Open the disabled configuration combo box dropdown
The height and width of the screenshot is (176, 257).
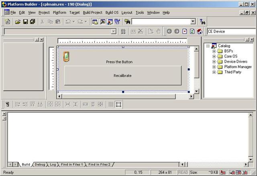[113, 31]
